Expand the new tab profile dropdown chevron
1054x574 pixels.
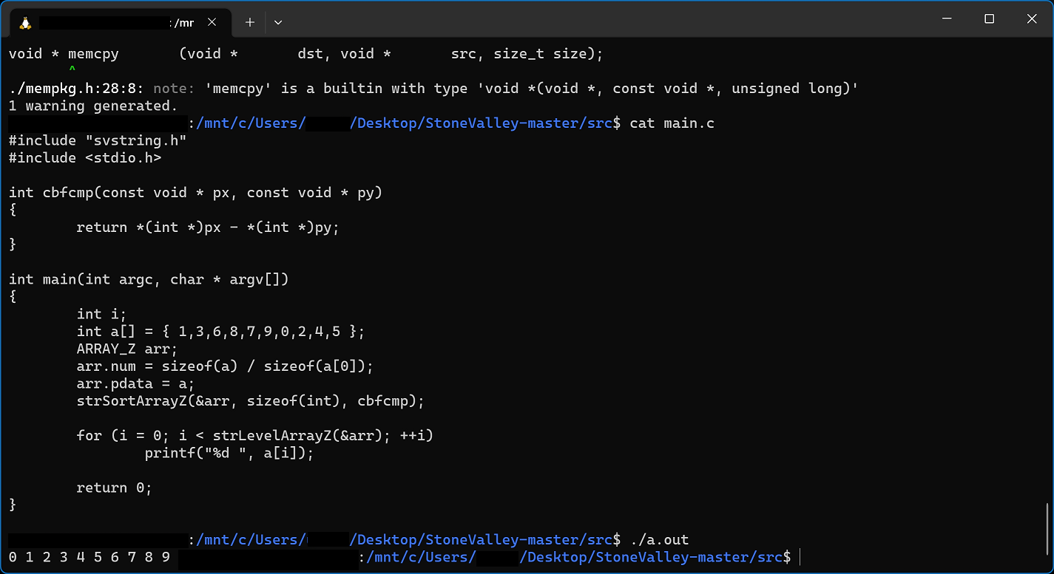click(x=278, y=22)
